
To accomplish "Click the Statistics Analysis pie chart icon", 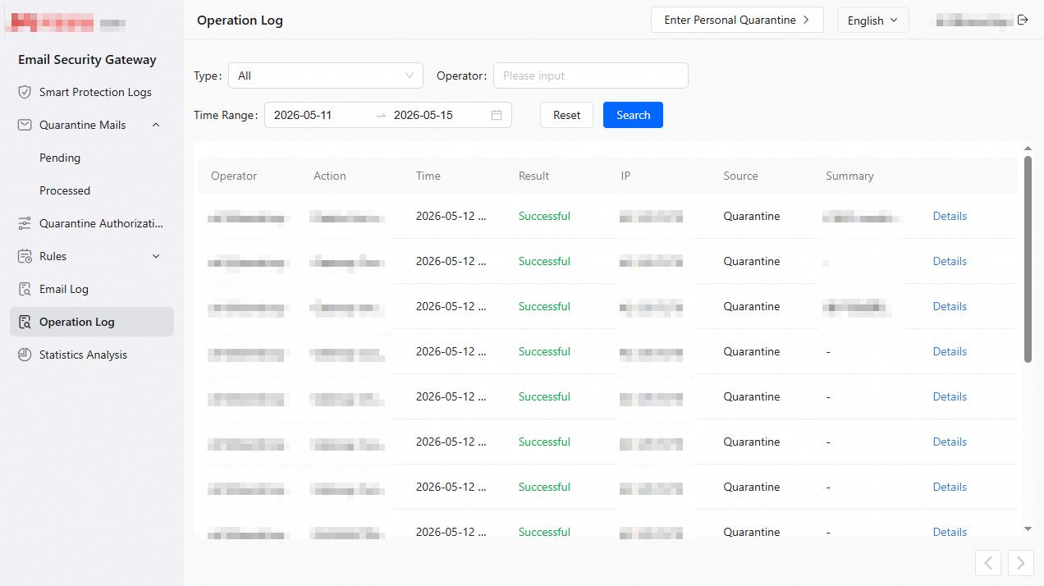I will [x=25, y=355].
